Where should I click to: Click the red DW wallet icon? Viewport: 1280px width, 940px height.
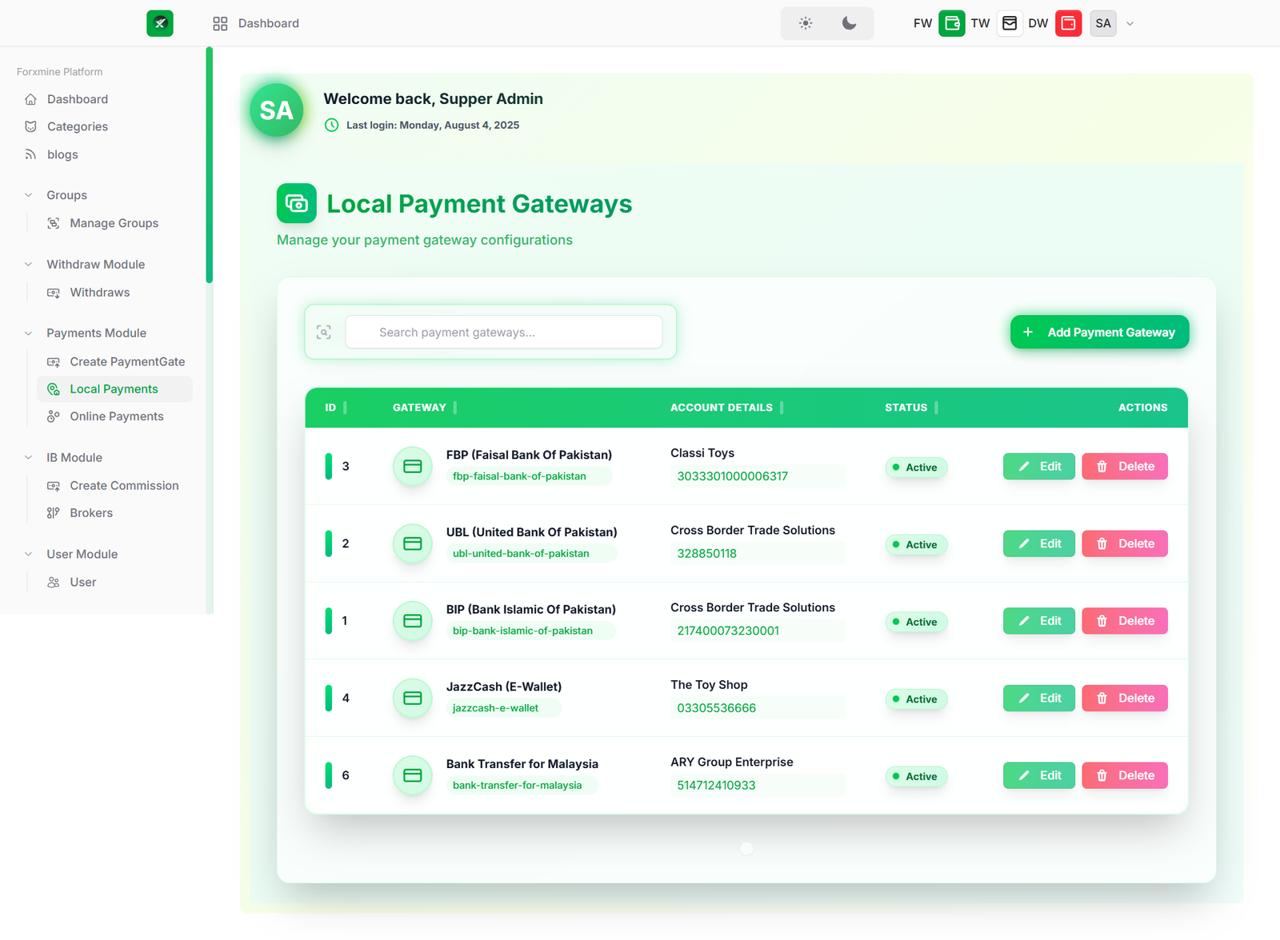click(1068, 23)
